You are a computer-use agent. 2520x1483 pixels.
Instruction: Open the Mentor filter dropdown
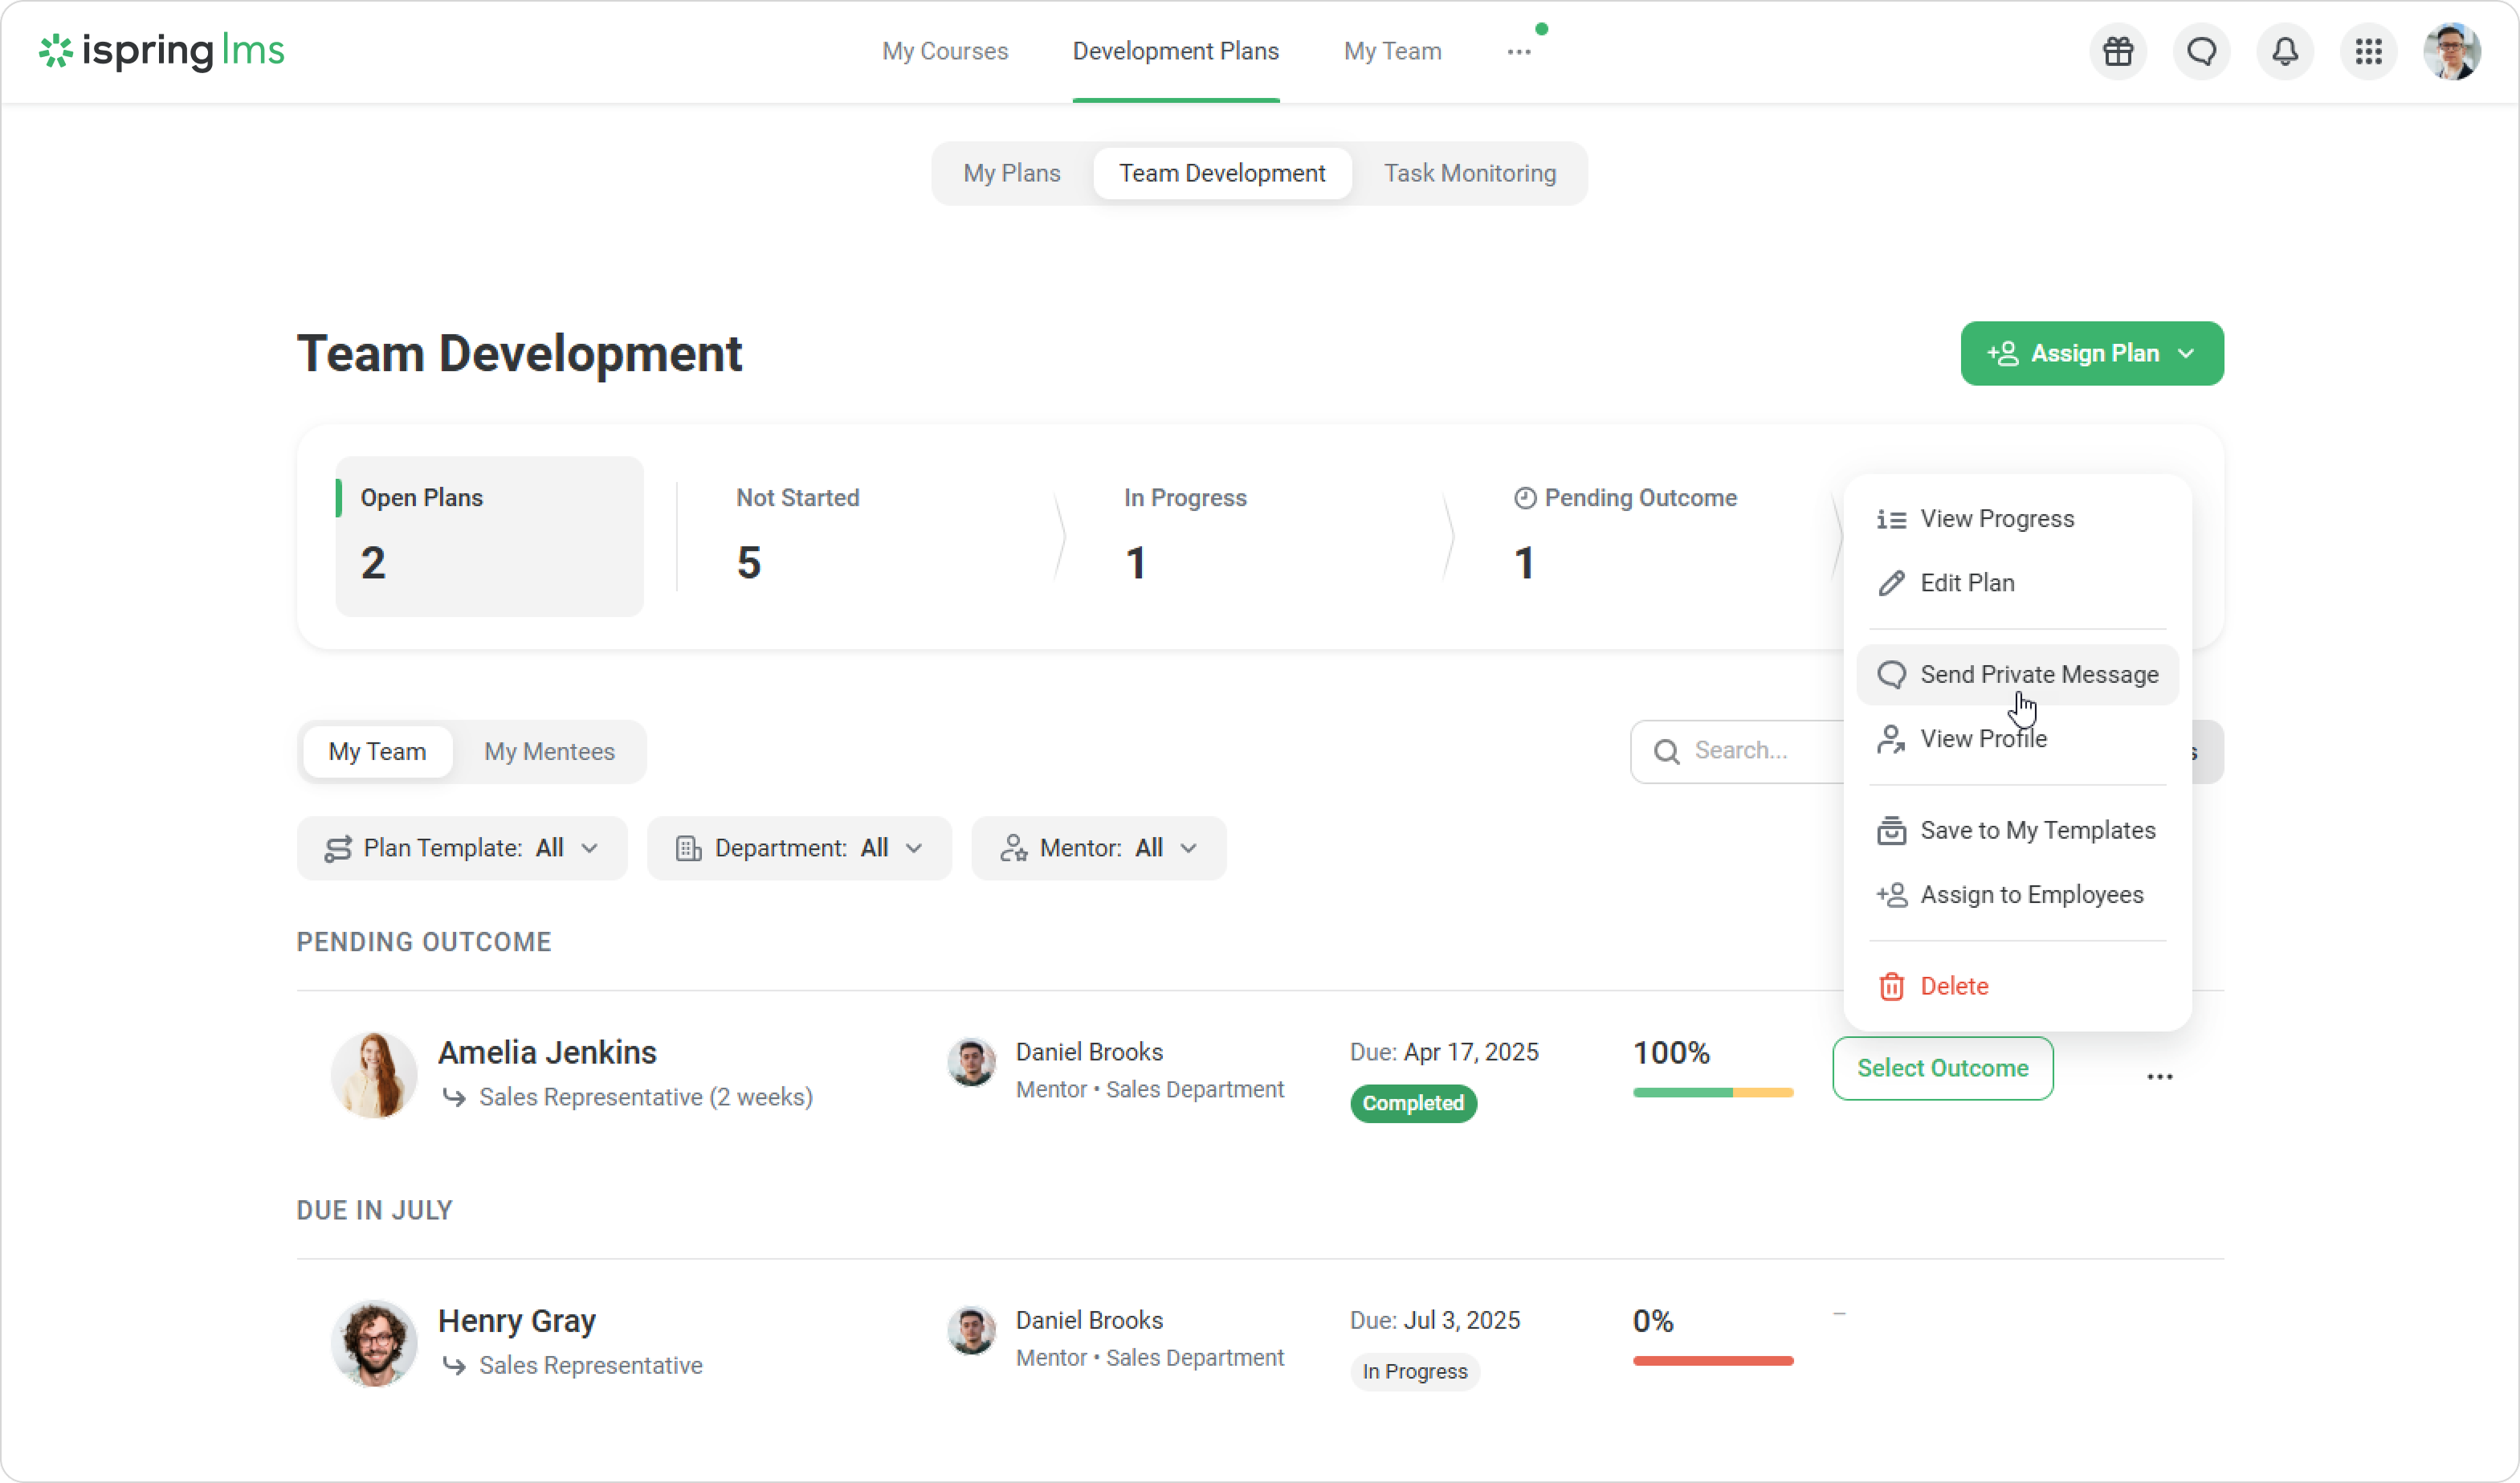[x=1098, y=848]
